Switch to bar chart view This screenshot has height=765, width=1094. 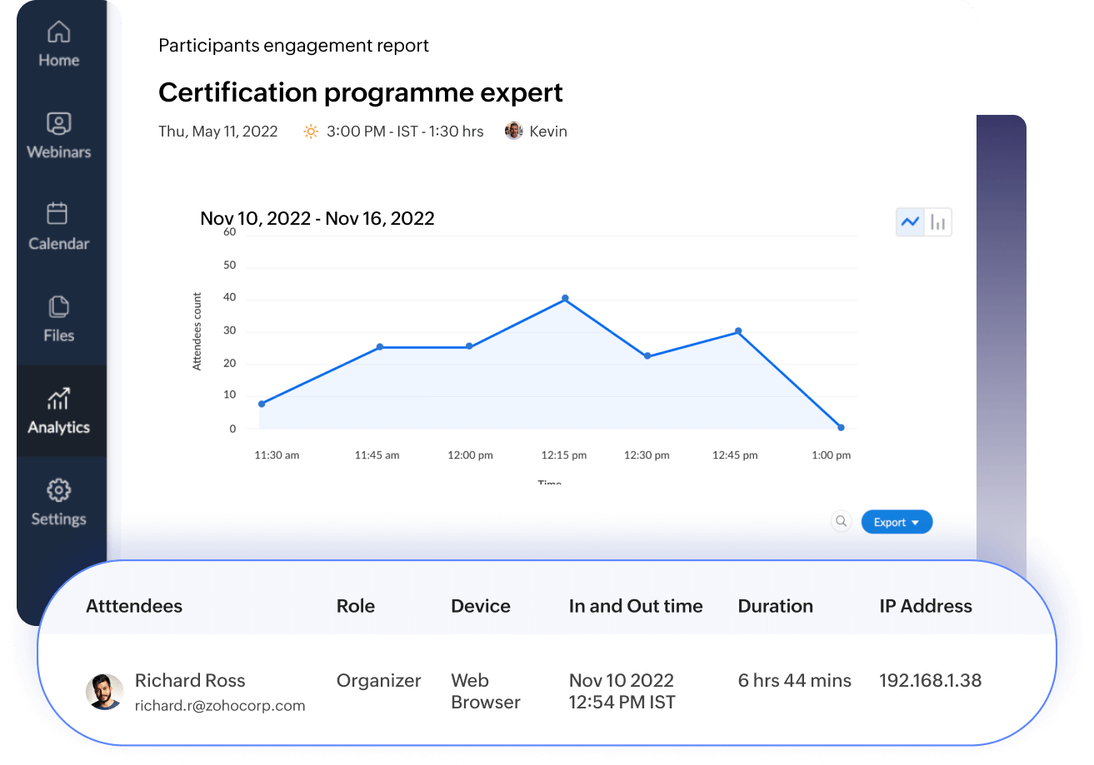click(x=938, y=222)
